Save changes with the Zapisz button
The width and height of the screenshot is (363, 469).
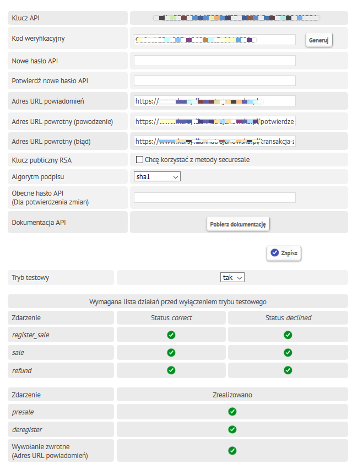pos(284,253)
